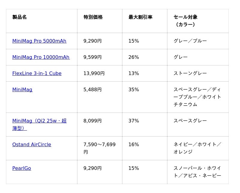The image size is (240, 193).
Task: Click the 7,590～7,699円 price range cell
Action: click(100, 148)
